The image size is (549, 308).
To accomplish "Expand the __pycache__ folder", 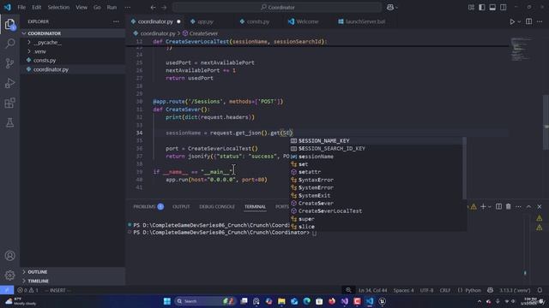I will point(48,42).
